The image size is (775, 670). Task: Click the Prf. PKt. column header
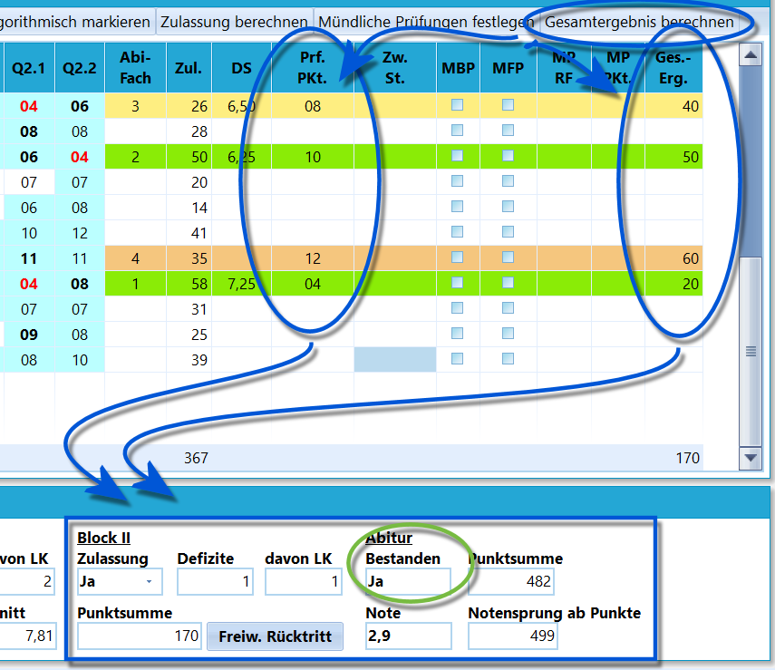[x=313, y=68]
